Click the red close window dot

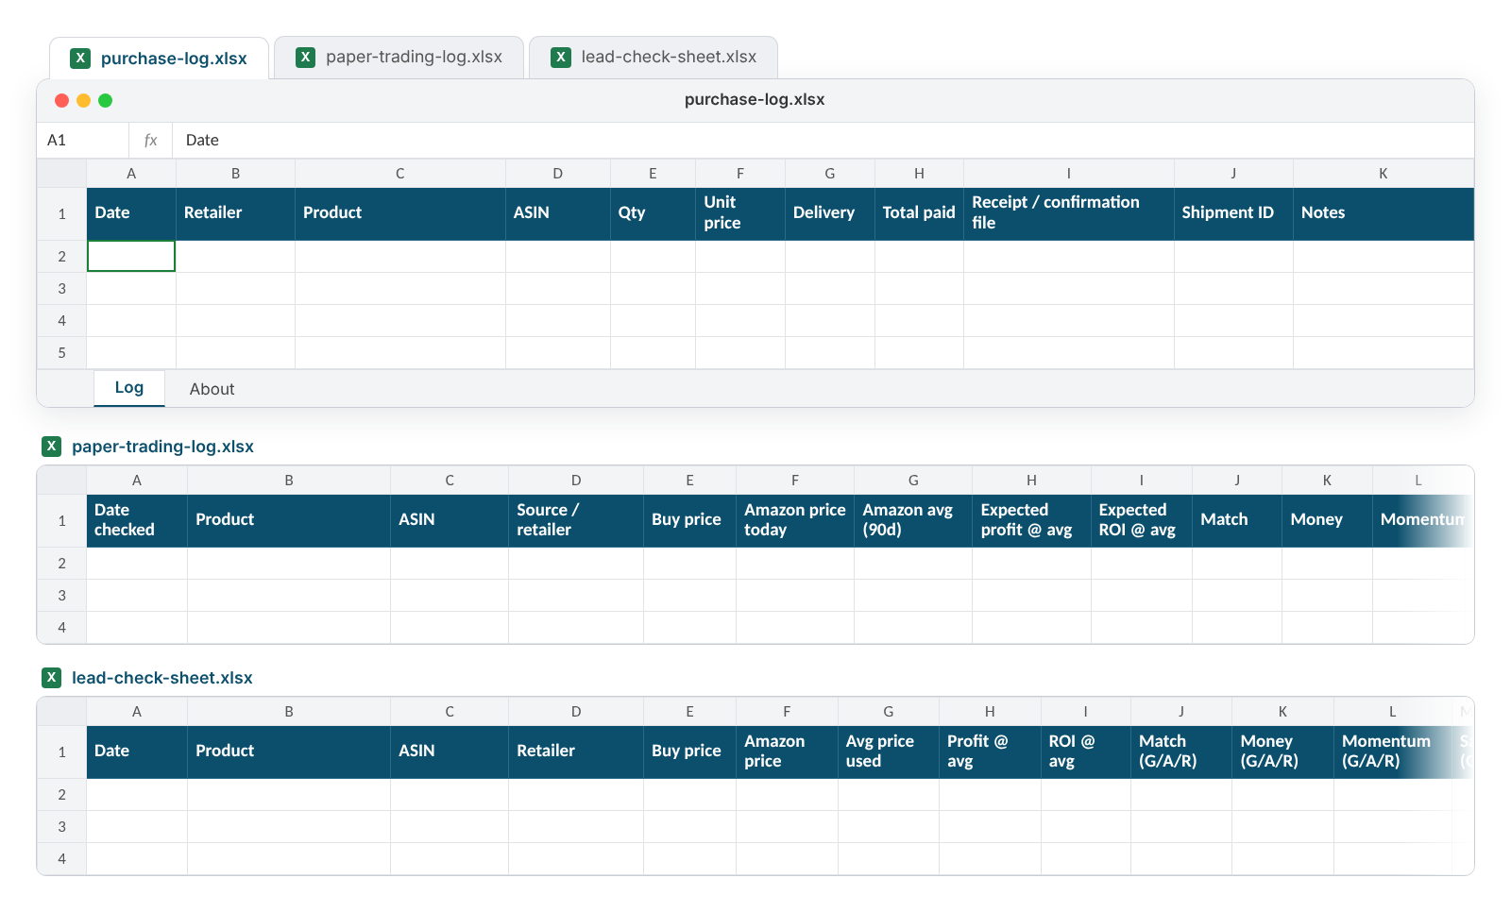click(x=61, y=100)
